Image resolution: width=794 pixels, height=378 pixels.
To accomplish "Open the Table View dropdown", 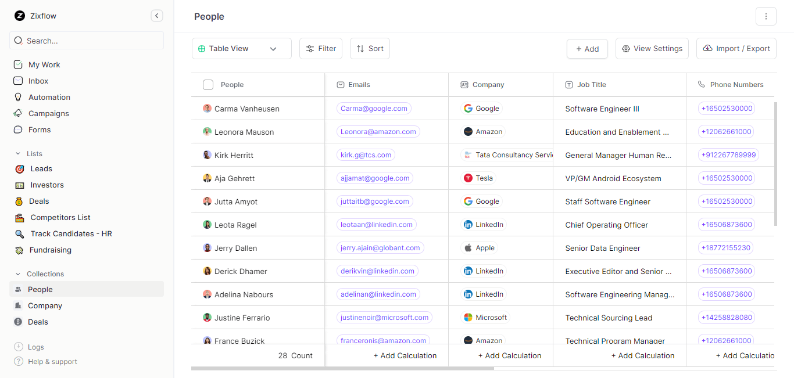I will 241,48.
